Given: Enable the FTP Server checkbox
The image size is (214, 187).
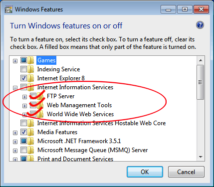Looking at the screenshot, I should coord(33,96).
